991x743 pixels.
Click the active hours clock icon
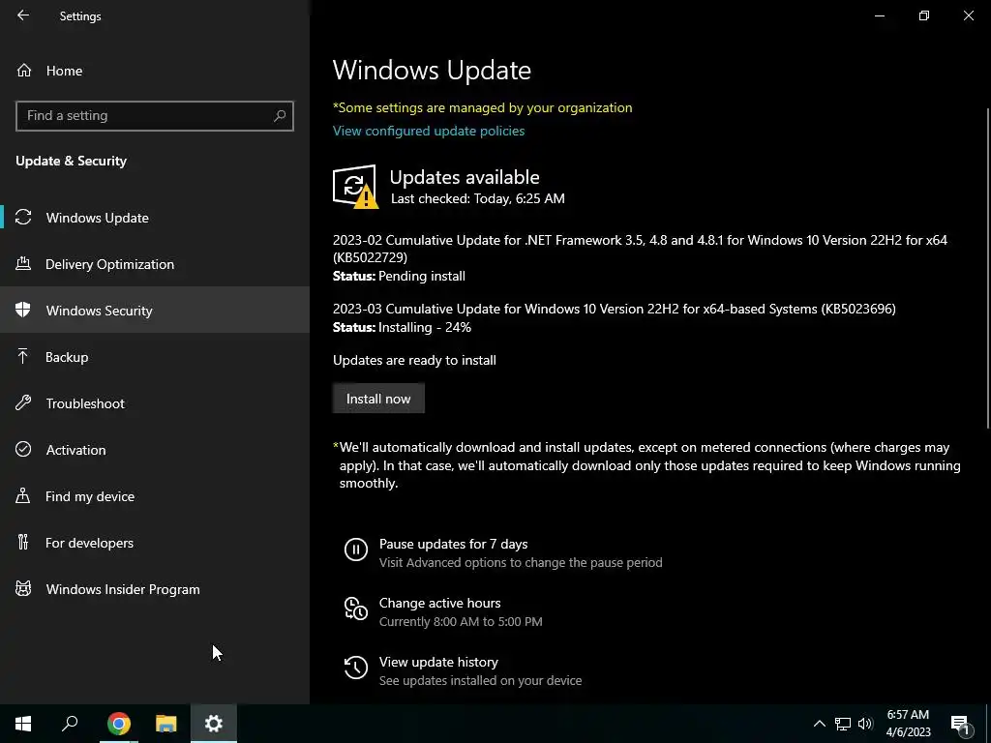[x=356, y=609]
